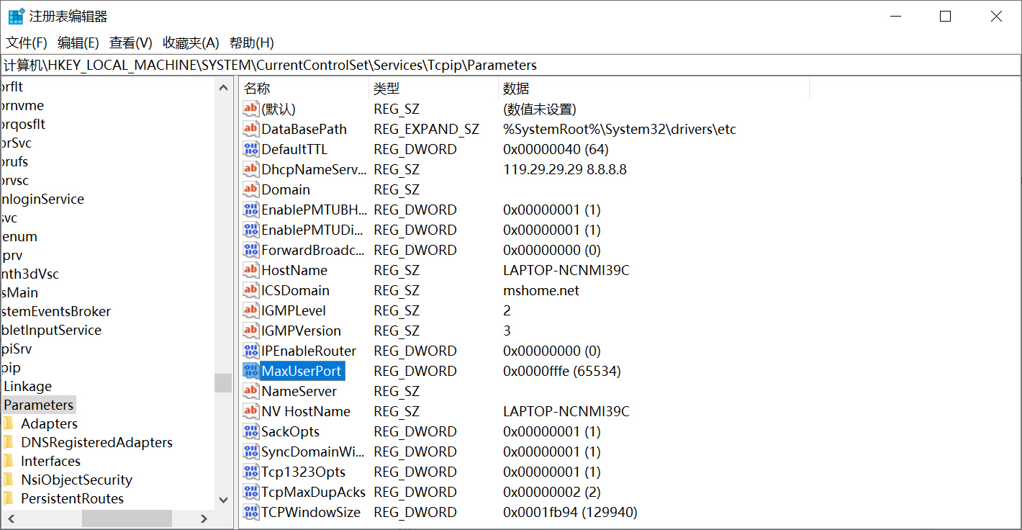1022x530 pixels.
Task: Click the TcpMaxDupAcks DWORD icon
Action: point(250,492)
